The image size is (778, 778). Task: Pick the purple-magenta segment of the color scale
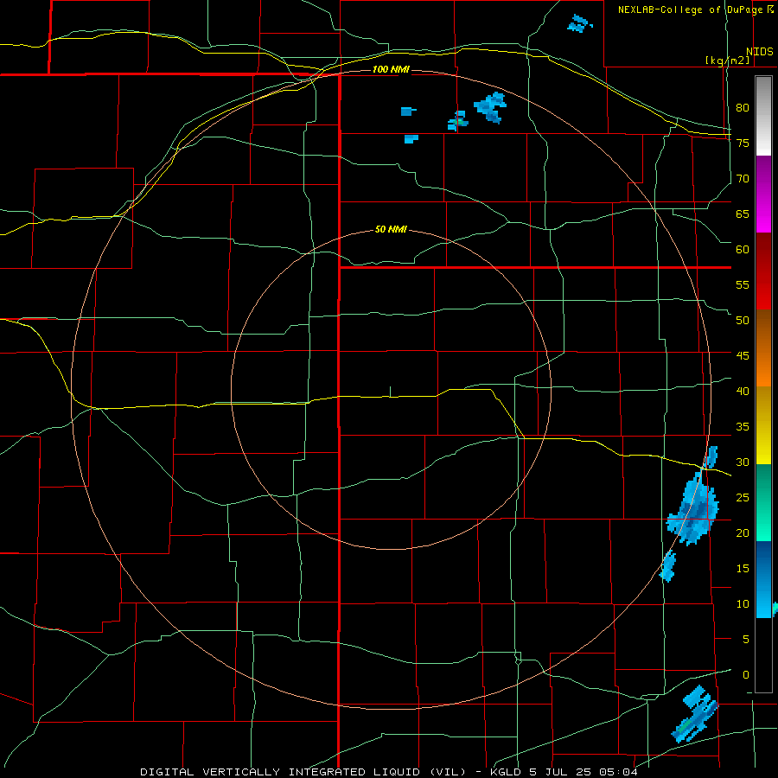coord(763,194)
